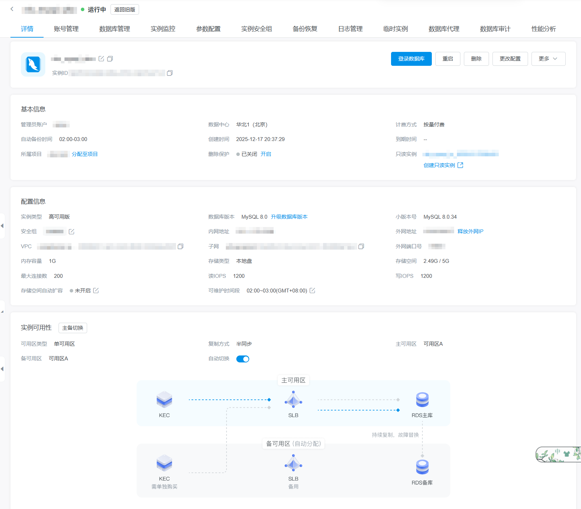Click the back arrow icon at top
Image resolution: width=581 pixels, height=509 pixels.
[12, 9]
